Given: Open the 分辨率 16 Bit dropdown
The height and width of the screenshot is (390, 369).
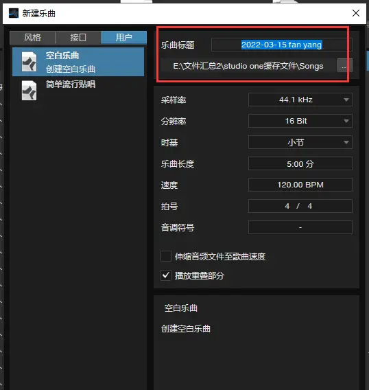Looking at the screenshot, I should [x=300, y=121].
